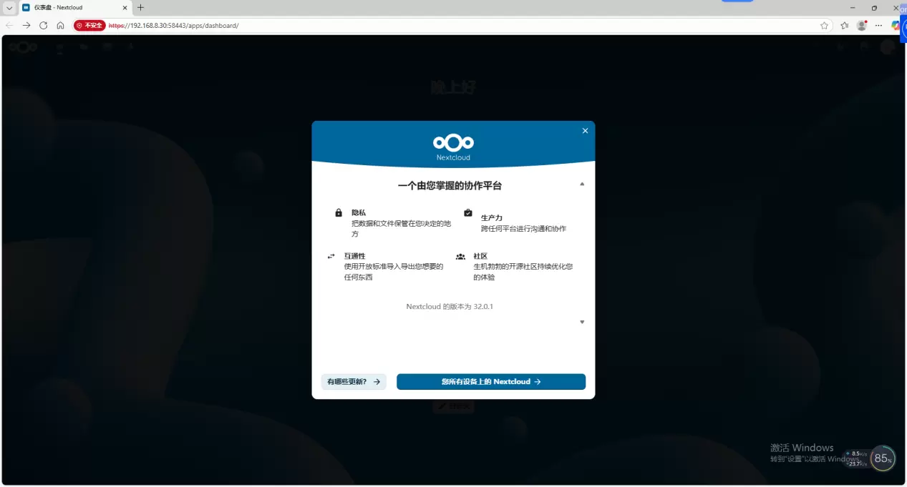Go to browser home page

coord(60,25)
